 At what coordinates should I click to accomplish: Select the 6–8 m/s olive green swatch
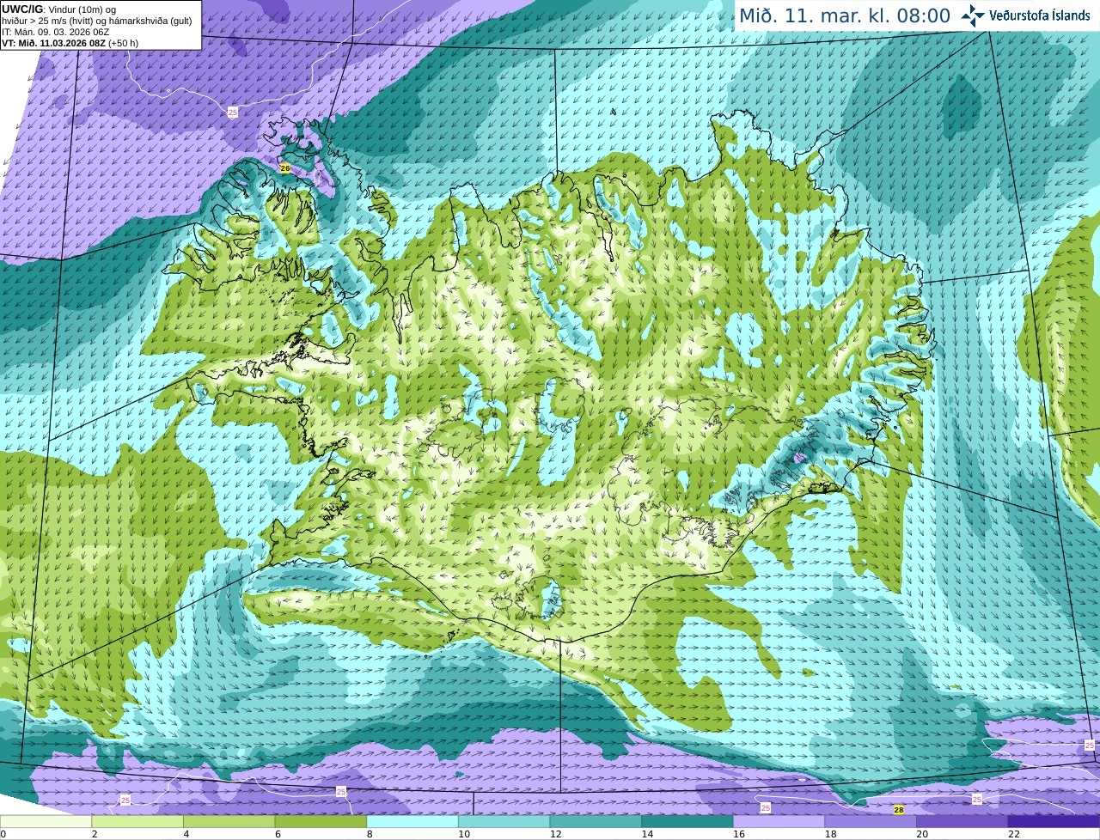321,822
